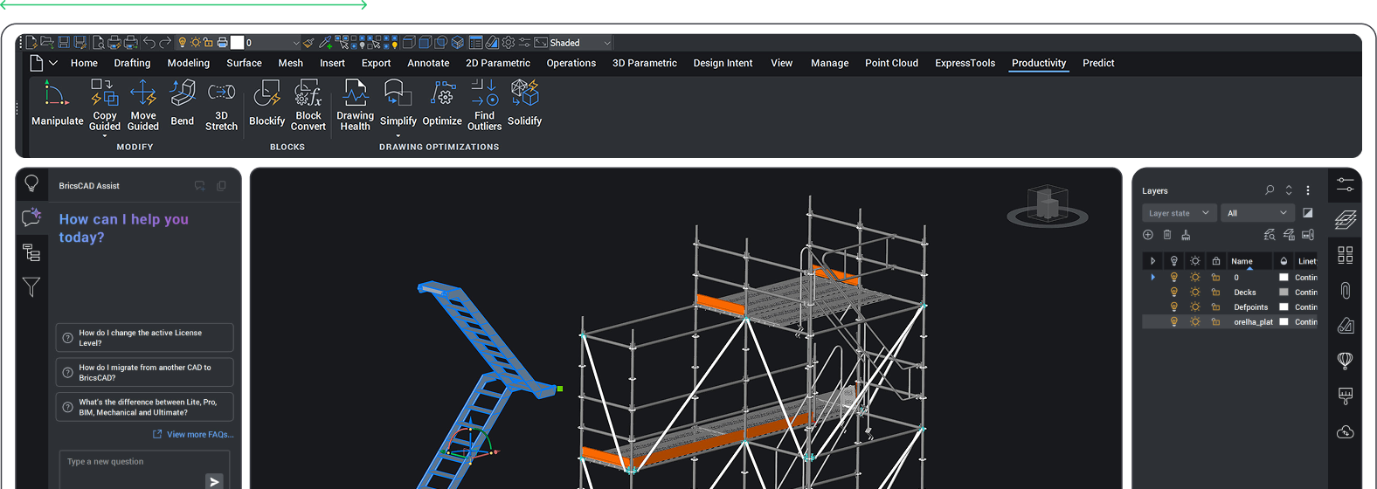Search layers with the magnifier icon
1377x489 pixels.
point(1270,189)
